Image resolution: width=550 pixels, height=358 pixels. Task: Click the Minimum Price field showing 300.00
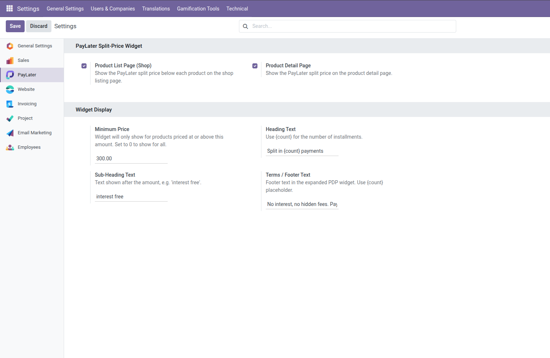pyautogui.click(x=131, y=159)
